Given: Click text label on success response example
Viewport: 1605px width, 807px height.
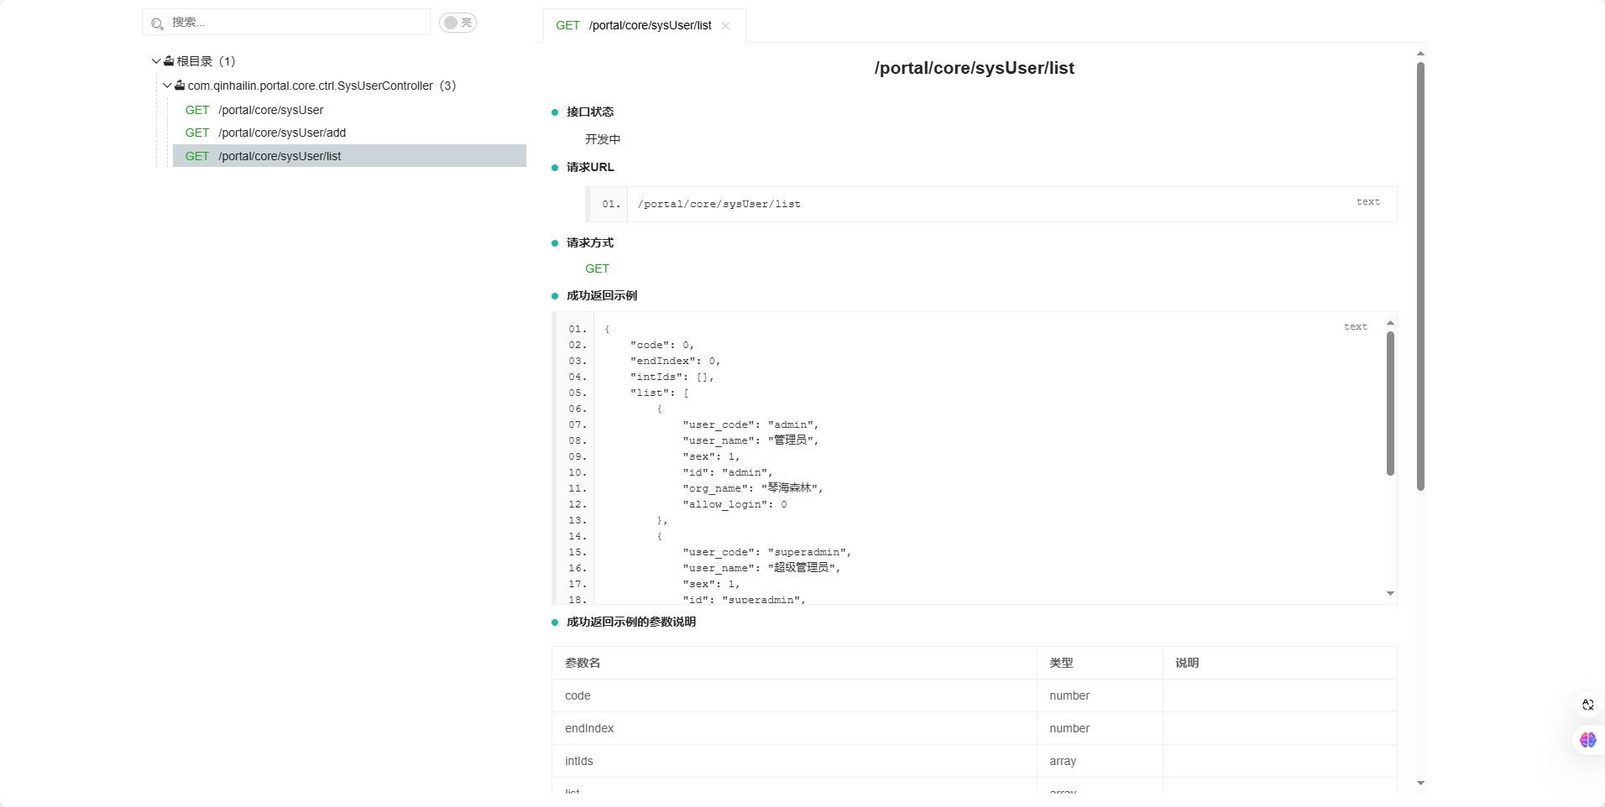Looking at the screenshot, I should point(1355,327).
